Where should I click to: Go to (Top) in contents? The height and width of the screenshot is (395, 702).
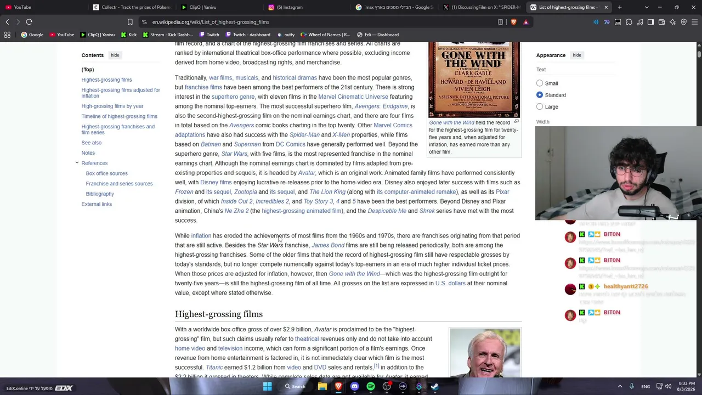click(88, 70)
